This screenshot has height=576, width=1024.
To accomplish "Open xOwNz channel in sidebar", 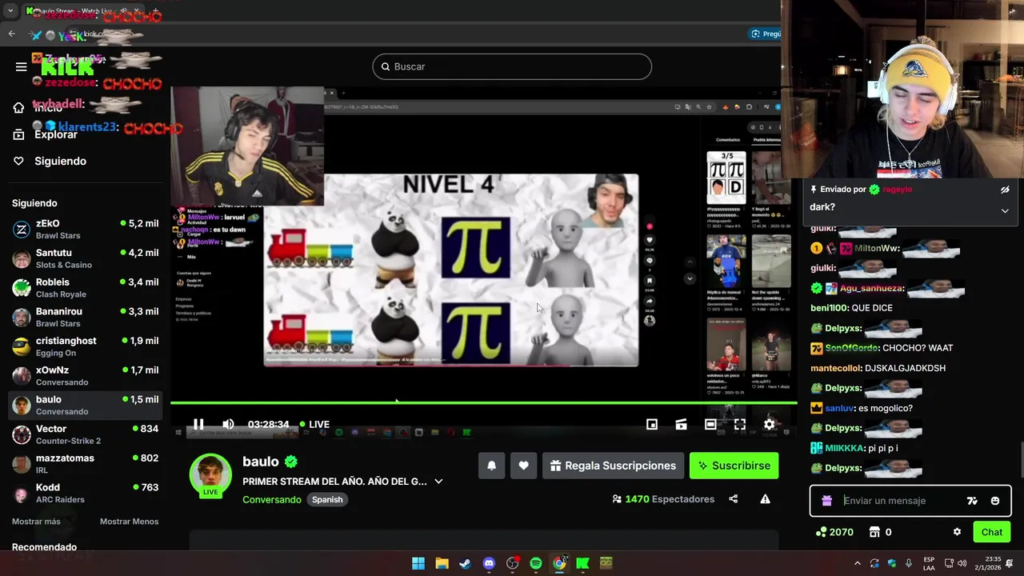I will point(86,376).
